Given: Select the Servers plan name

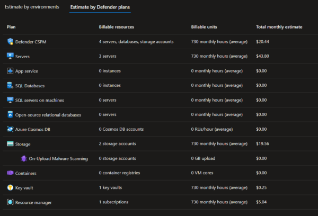Looking at the screenshot, I should click(22, 57).
